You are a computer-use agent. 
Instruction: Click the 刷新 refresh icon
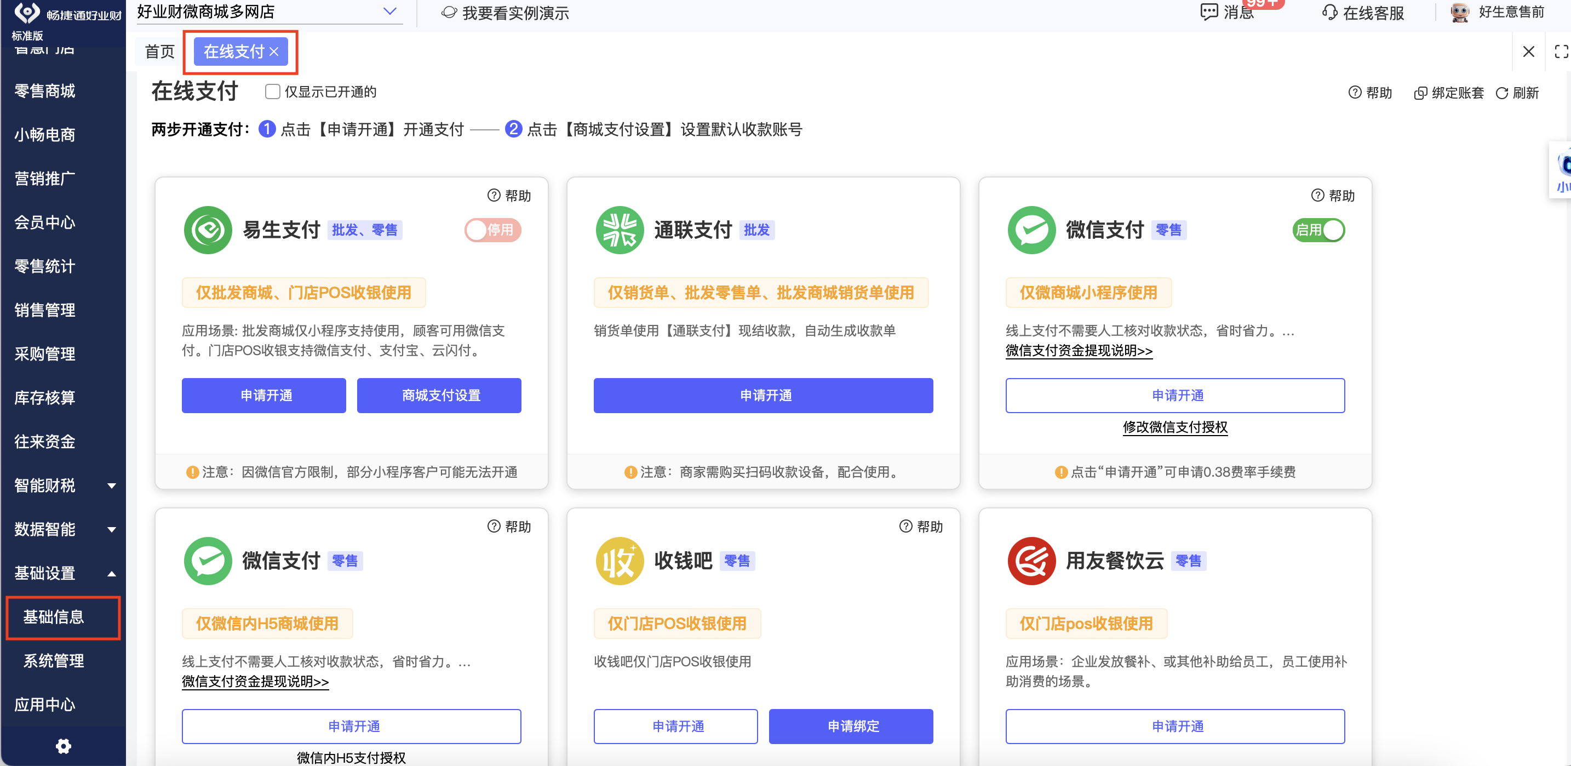[x=1502, y=93]
